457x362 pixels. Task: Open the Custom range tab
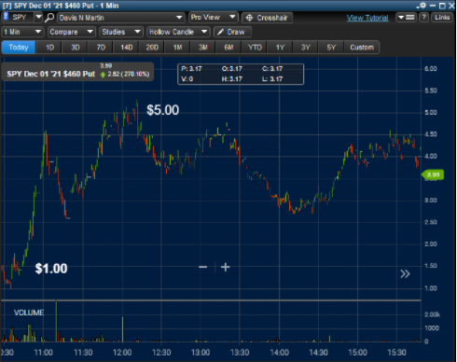tap(362, 48)
